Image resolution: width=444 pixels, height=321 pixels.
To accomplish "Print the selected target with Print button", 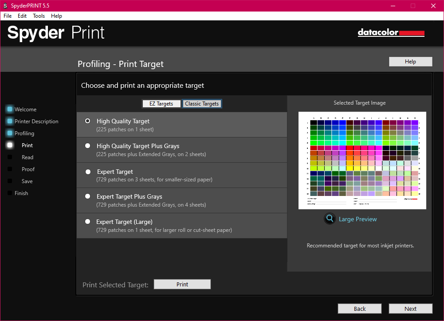I will [x=182, y=284].
